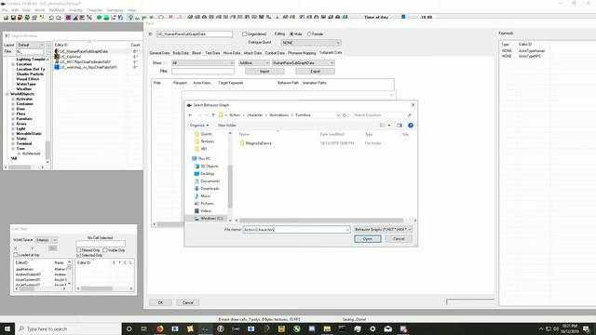Click New folder in file dialog
This screenshot has width=596, height=335.
click(x=227, y=126)
